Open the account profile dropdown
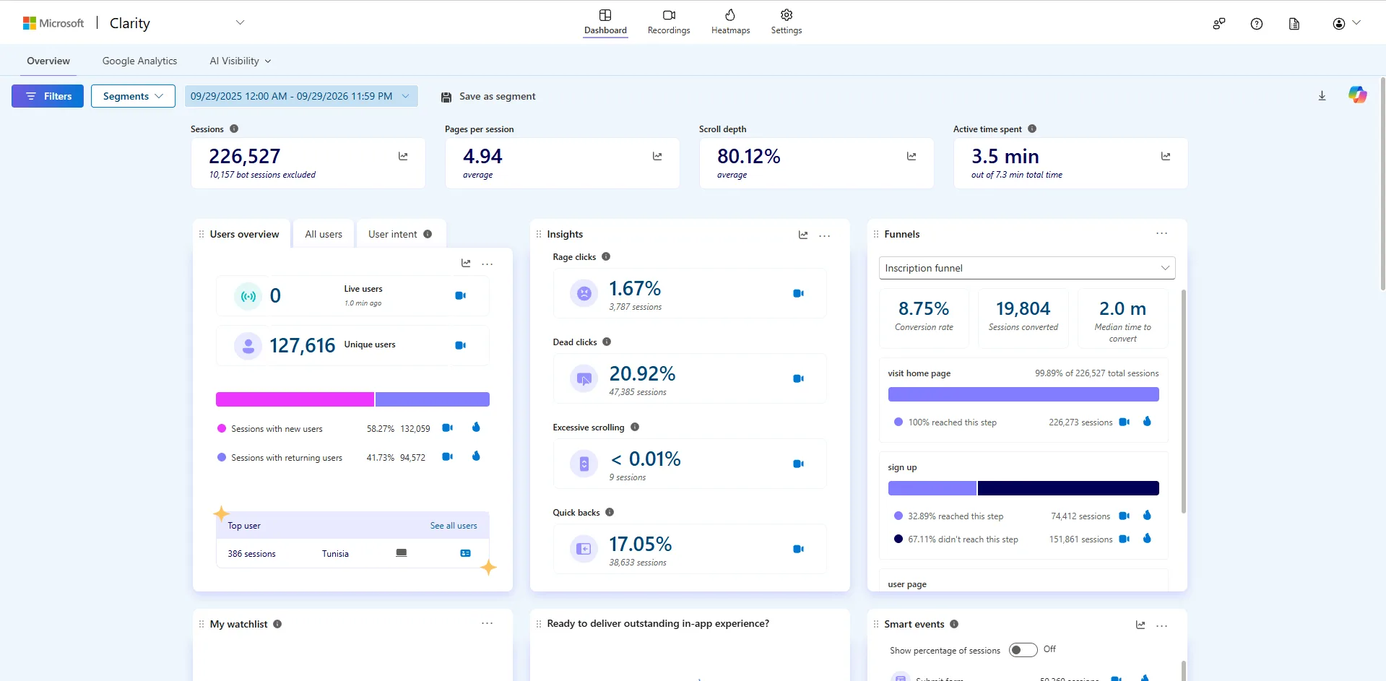1386x681 pixels. (x=1346, y=24)
